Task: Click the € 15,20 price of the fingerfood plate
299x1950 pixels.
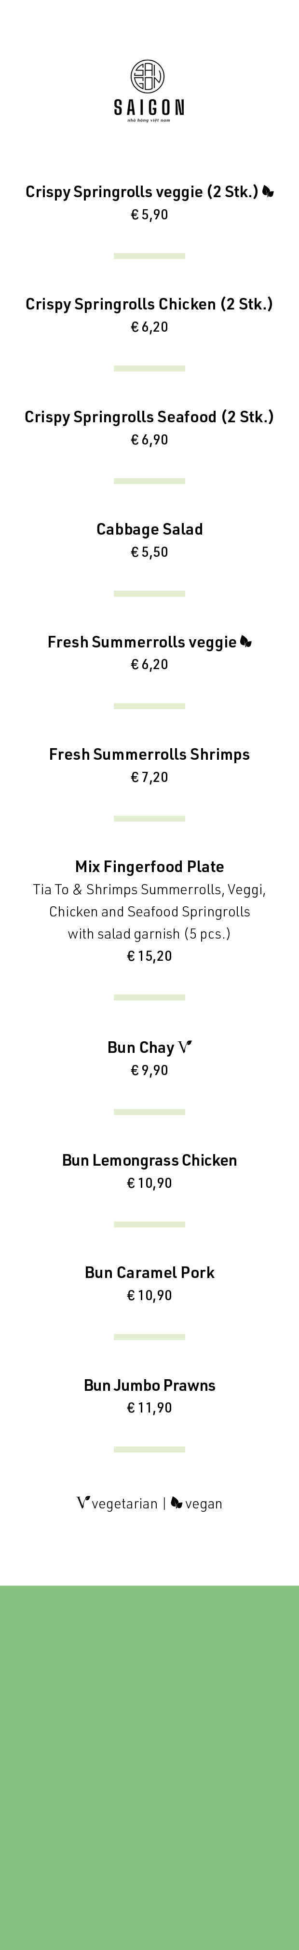Action: [x=149, y=956]
